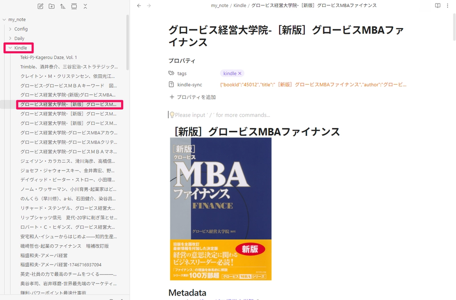Open note 'Trimble、酒井泰介、三谷宏治-ストラテジック...'
Viewport: 456px width, 300px height.
(x=69, y=67)
